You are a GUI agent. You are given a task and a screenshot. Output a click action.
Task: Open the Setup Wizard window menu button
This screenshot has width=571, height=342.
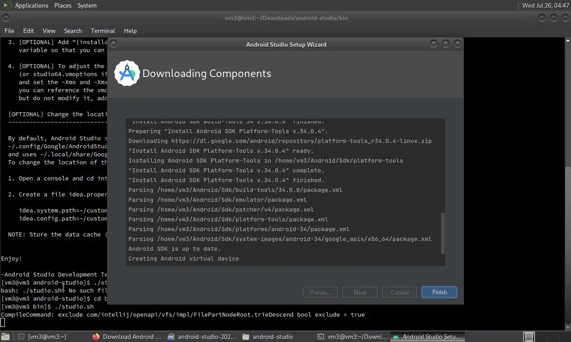coord(113,44)
